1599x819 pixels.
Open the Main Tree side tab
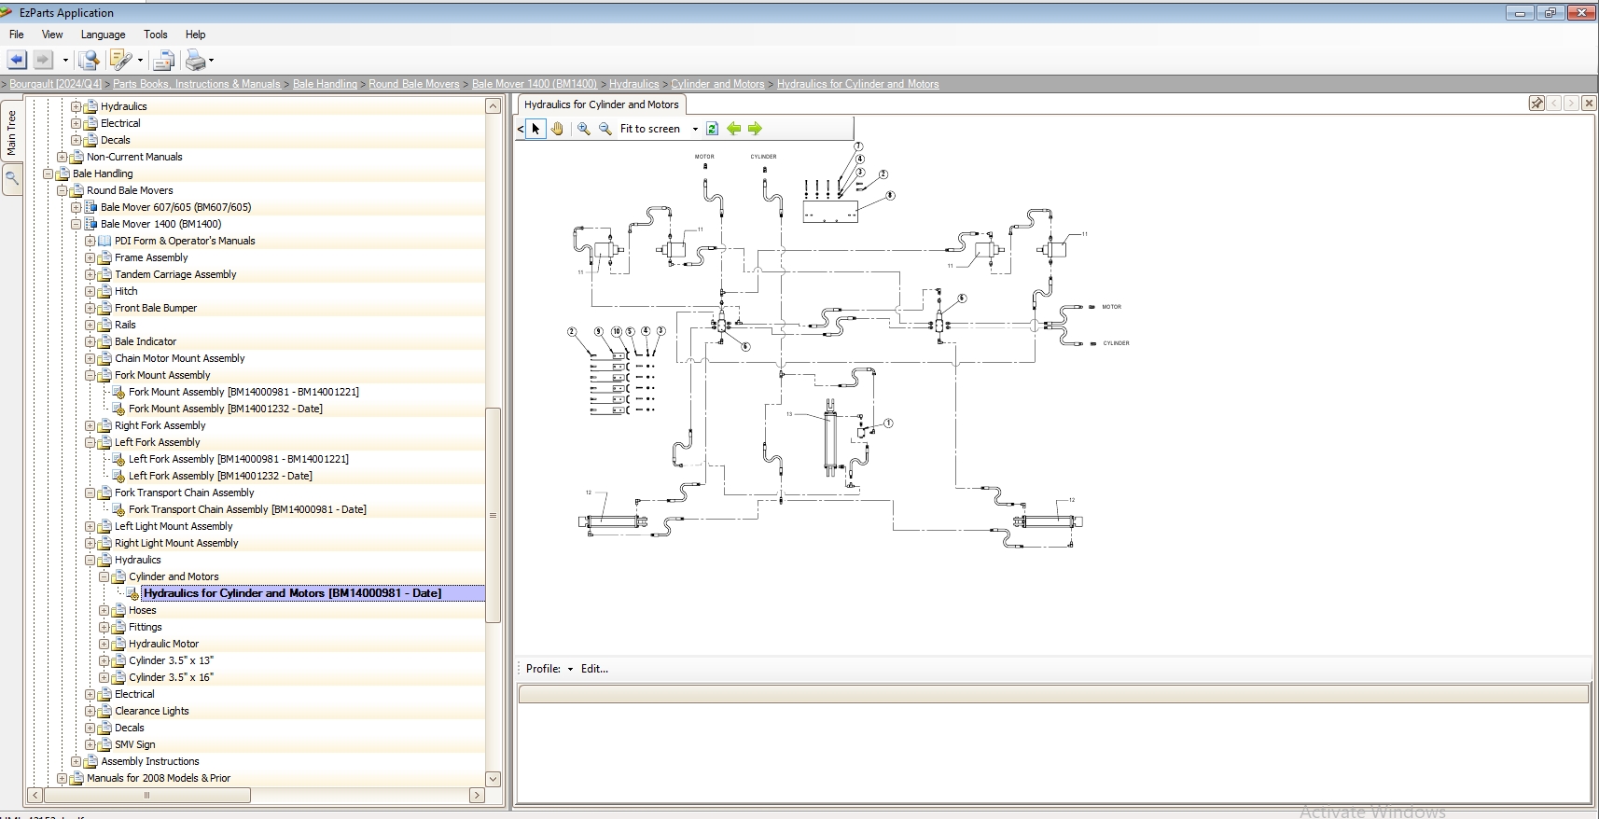[12, 132]
